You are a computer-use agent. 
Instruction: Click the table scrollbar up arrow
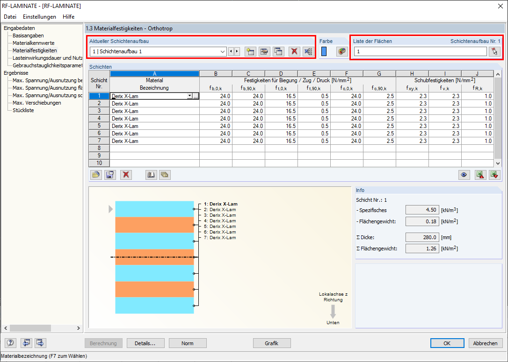pos(498,74)
